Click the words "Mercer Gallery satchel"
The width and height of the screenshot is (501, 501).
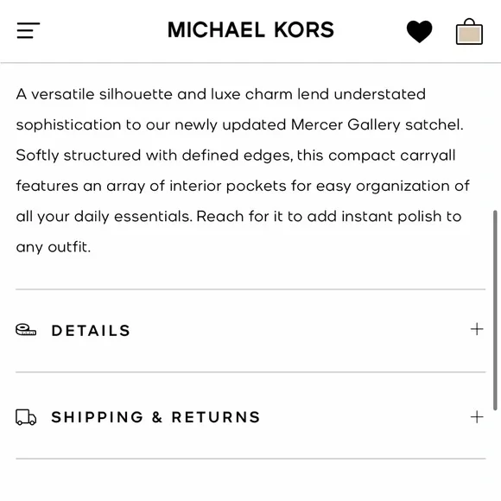(x=377, y=125)
